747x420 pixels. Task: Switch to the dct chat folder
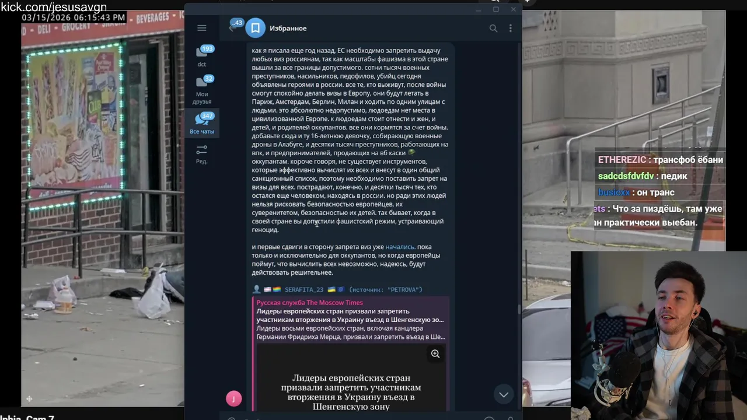pyautogui.click(x=202, y=57)
